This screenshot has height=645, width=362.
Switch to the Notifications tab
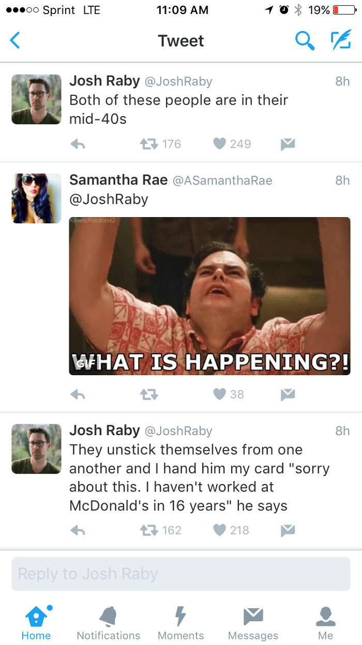[x=108, y=623]
